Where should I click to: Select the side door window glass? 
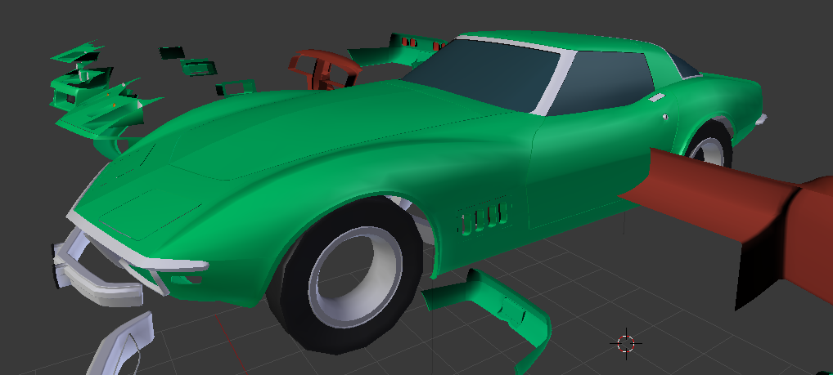point(601,83)
